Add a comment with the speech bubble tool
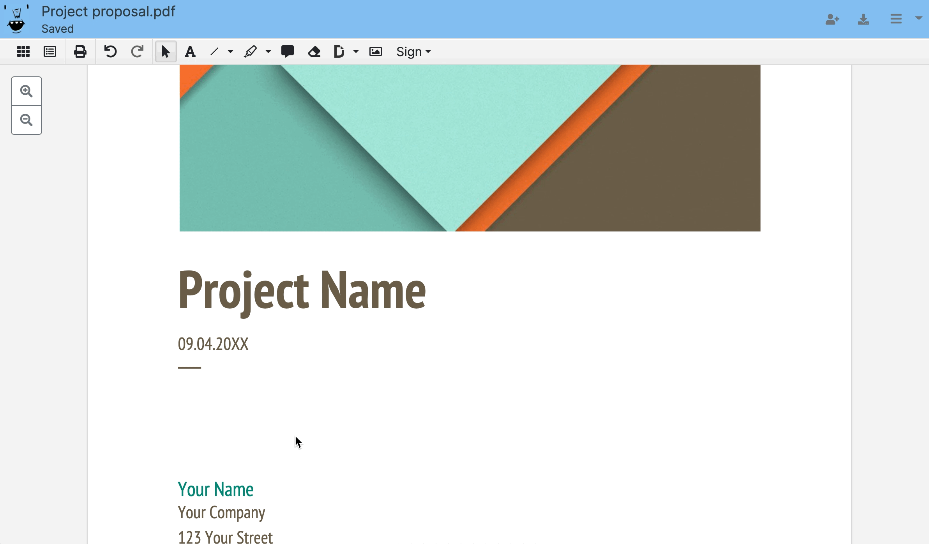 point(288,51)
